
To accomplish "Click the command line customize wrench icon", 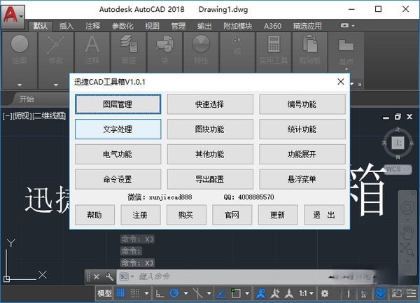I will click(x=108, y=276).
